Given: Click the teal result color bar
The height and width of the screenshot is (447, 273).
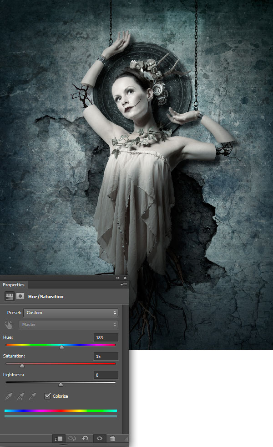Looking at the screenshot, I should 61,416.
